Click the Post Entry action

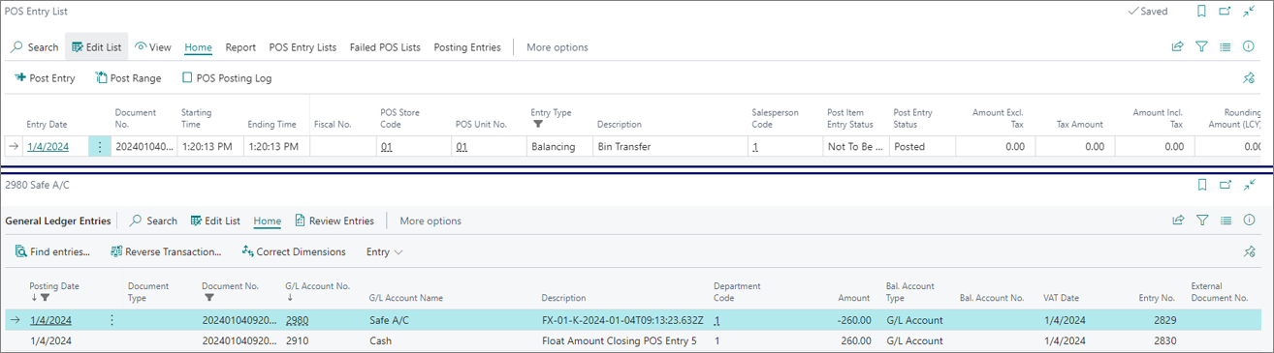[45, 78]
